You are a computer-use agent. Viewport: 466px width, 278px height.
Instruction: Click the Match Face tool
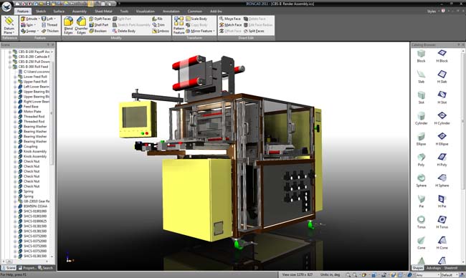coord(230,25)
